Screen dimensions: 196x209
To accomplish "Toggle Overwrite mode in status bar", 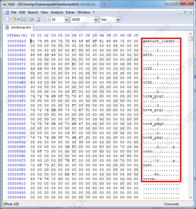I will pyautogui.click(x=171, y=204).
